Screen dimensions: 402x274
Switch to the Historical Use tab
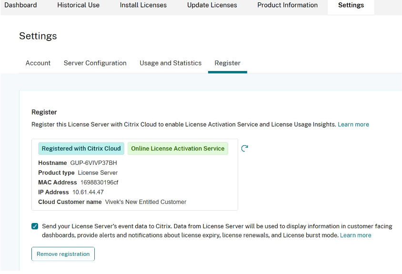(78, 5)
